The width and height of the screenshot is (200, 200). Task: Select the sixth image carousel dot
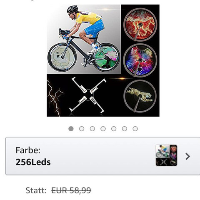(x=125, y=129)
